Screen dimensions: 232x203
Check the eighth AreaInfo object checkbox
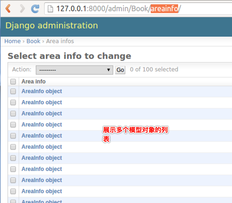(13, 169)
